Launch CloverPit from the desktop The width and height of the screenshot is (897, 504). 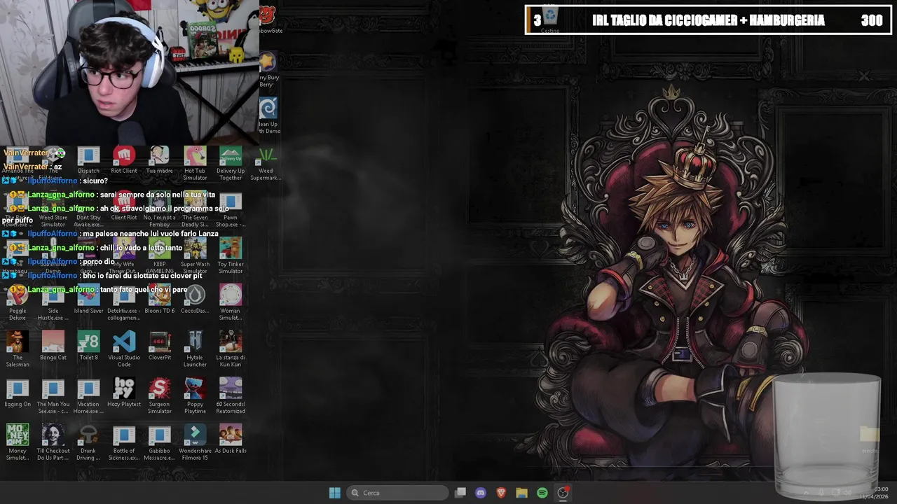point(159,347)
